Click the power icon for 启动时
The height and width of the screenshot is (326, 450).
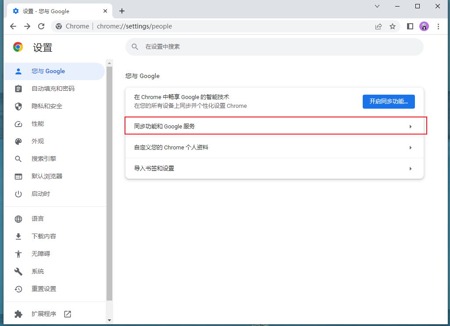pyautogui.click(x=18, y=194)
